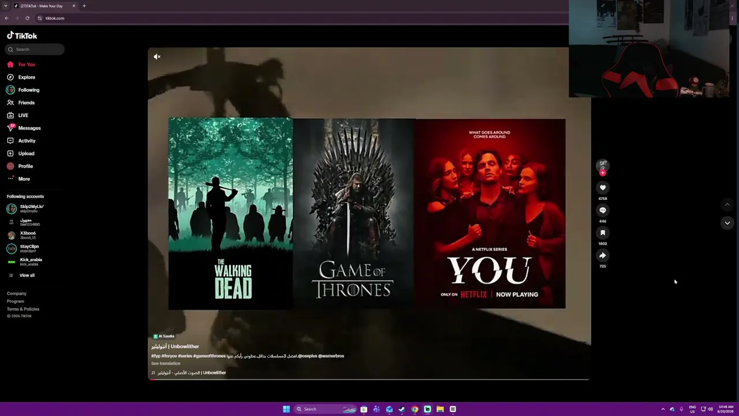The image size is (739, 416).
Task: Open the Friends section
Action: 21,102
